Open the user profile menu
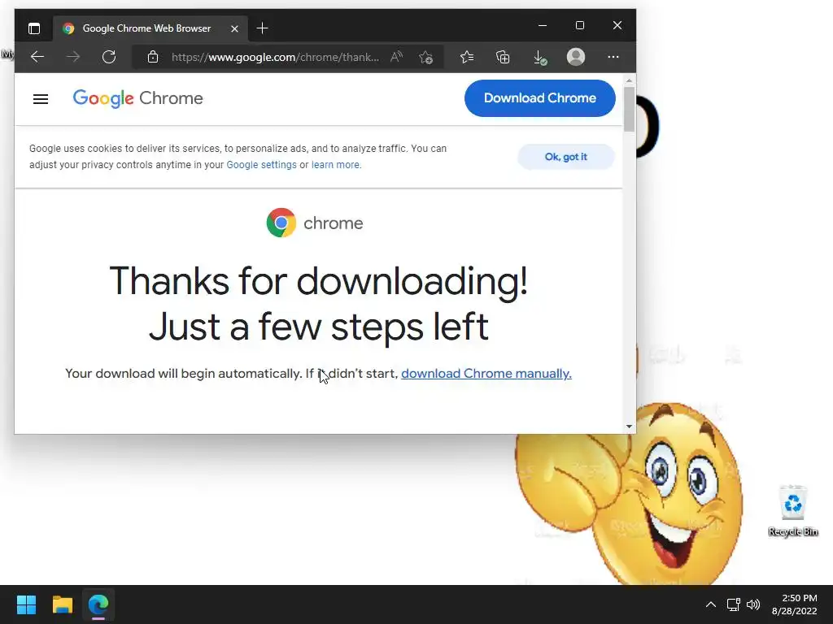833x624 pixels. click(x=576, y=57)
